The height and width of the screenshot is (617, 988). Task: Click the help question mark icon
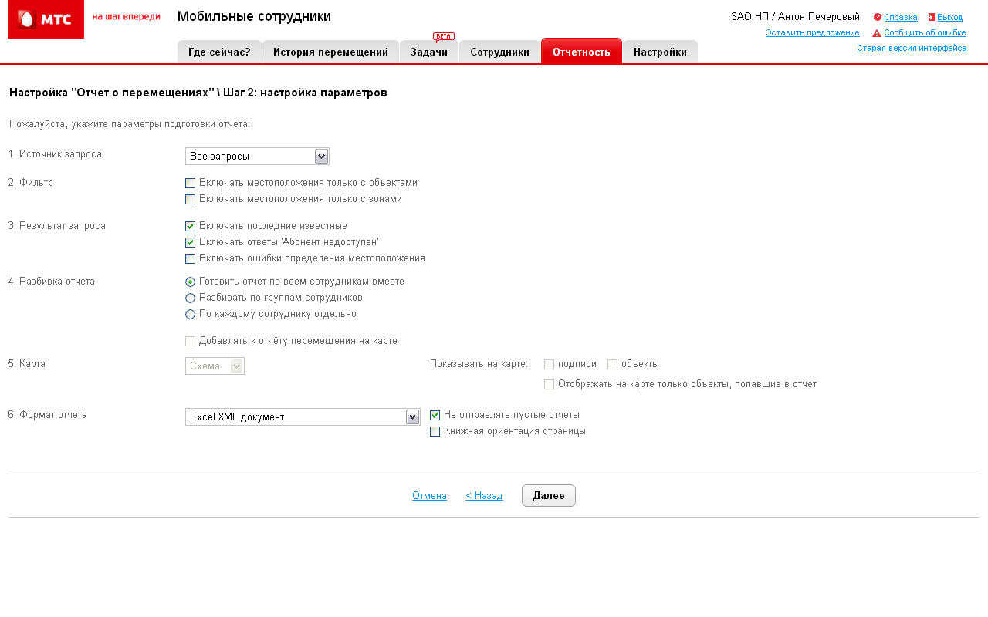pyautogui.click(x=878, y=17)
